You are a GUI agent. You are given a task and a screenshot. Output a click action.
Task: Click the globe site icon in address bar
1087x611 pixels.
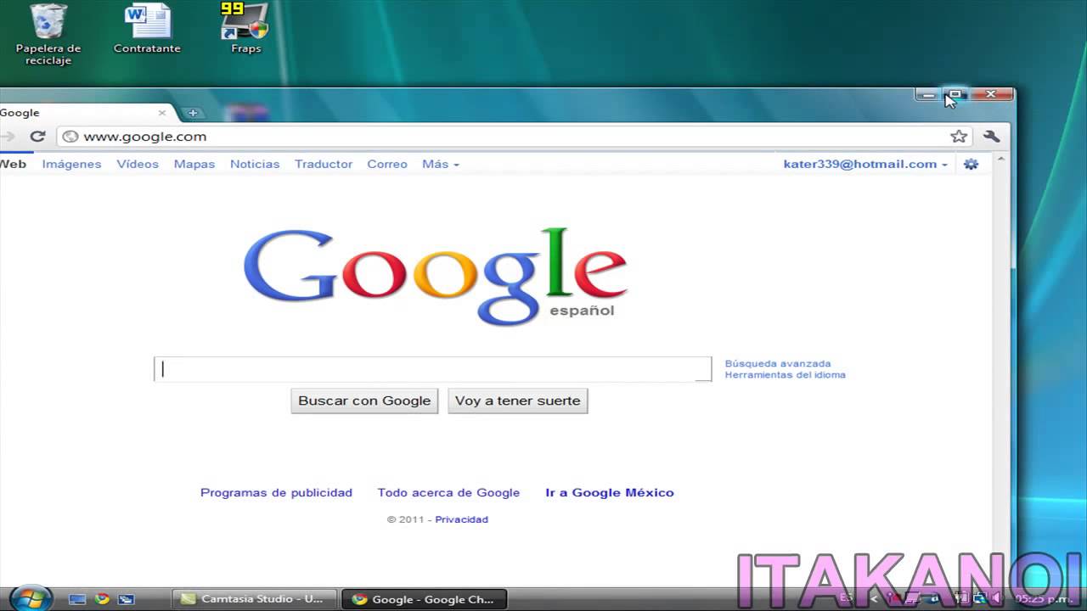pyautogui.click(x=70, y=137)
